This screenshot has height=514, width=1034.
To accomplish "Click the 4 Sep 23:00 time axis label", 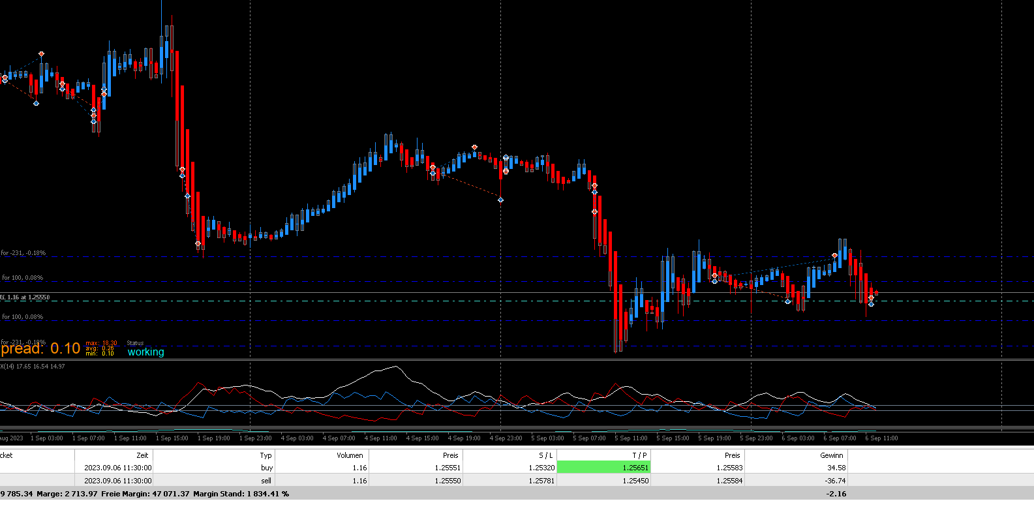I will tap(506, 438).
